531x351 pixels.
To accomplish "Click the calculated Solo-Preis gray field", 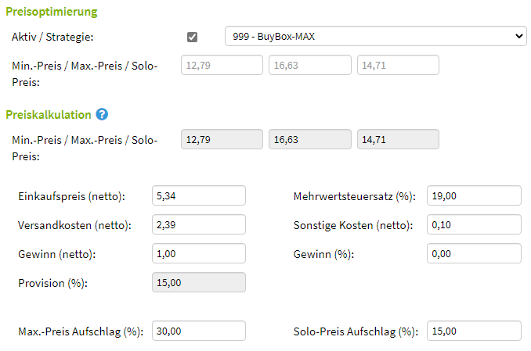I will 398,139.
